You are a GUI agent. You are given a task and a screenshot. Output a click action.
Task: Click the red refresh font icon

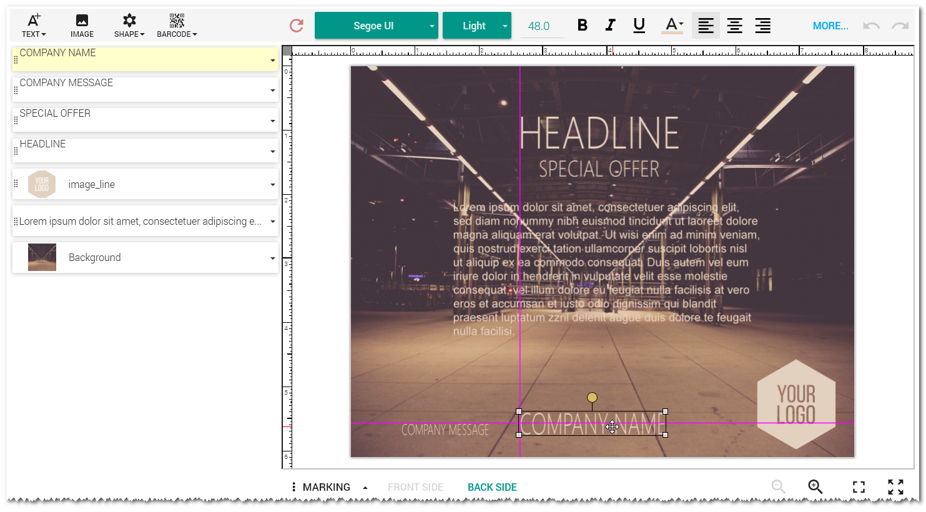[297, 26]
